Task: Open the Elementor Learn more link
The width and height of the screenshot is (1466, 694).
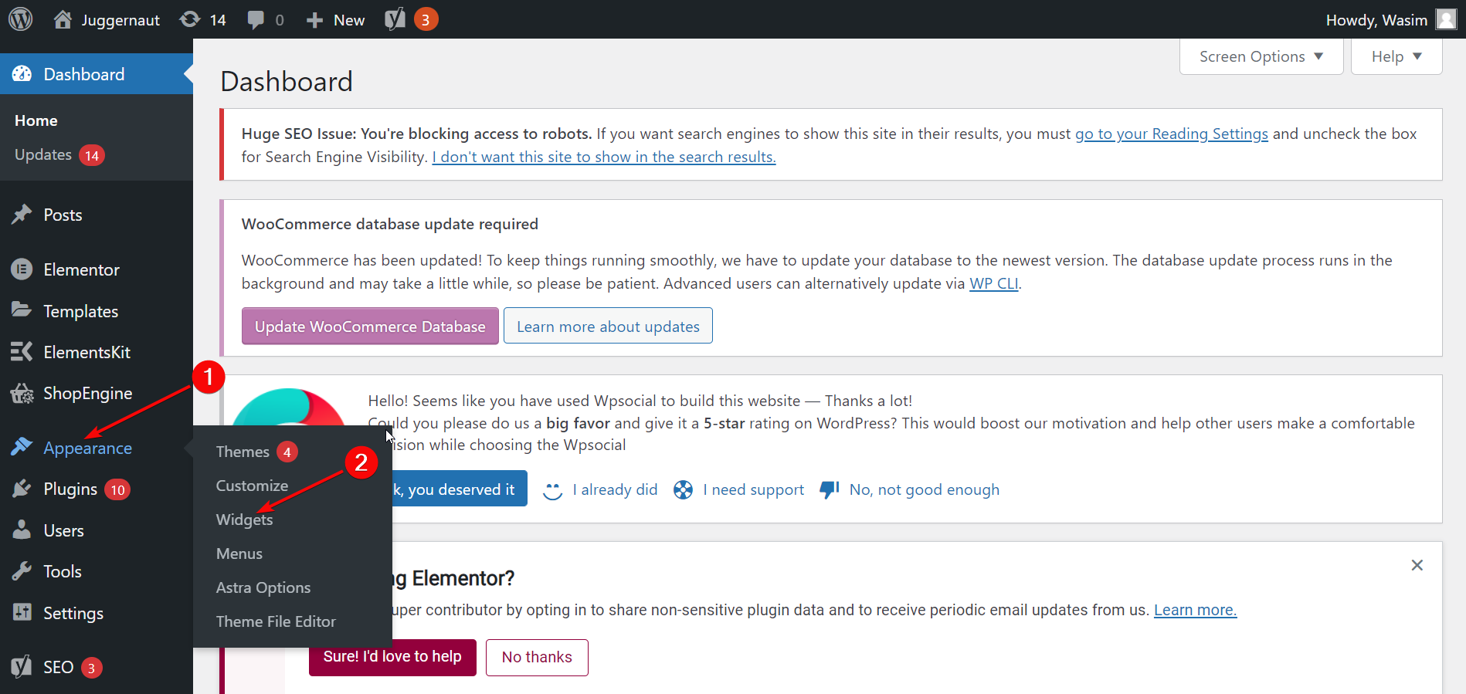Action: (x=1195, y=610)
